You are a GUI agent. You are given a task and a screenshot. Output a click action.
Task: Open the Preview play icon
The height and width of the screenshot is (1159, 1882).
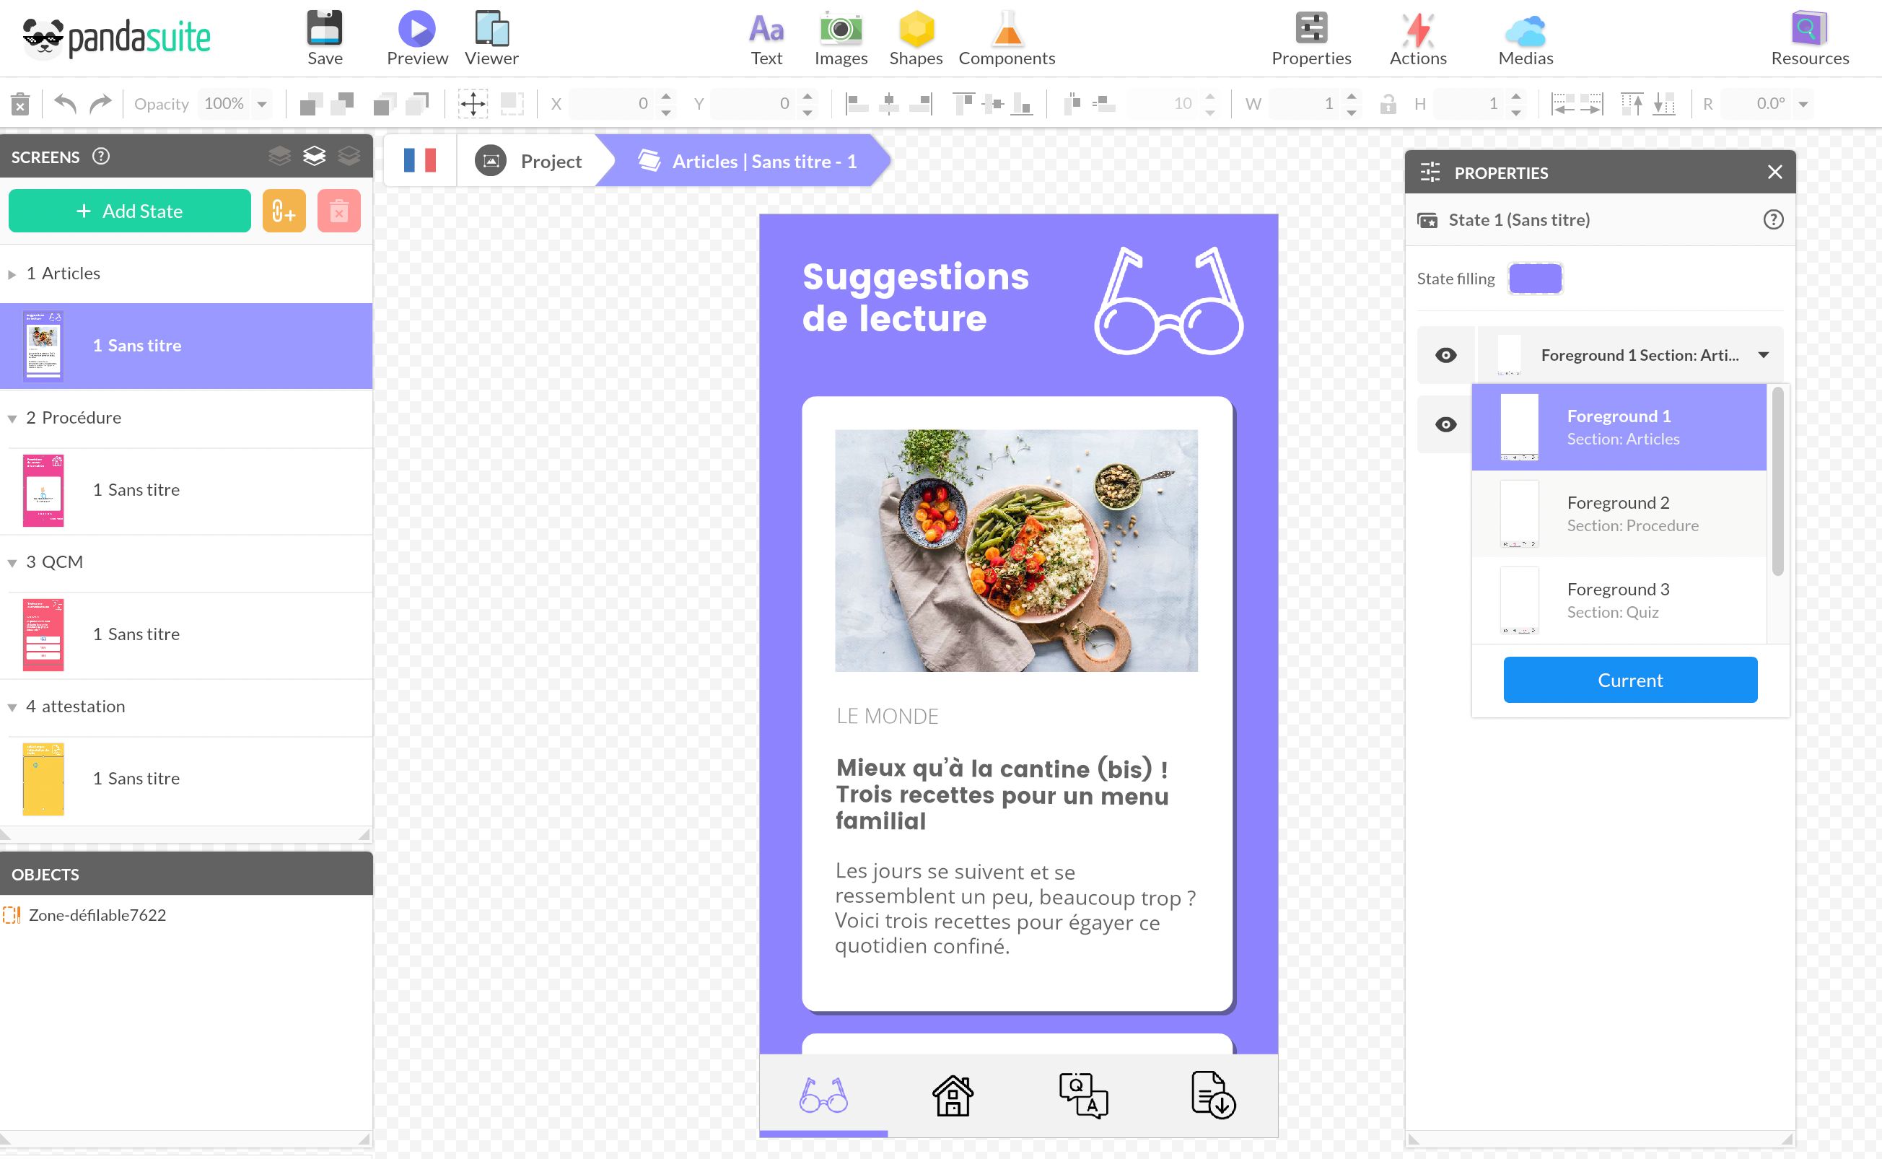[417, 29]
